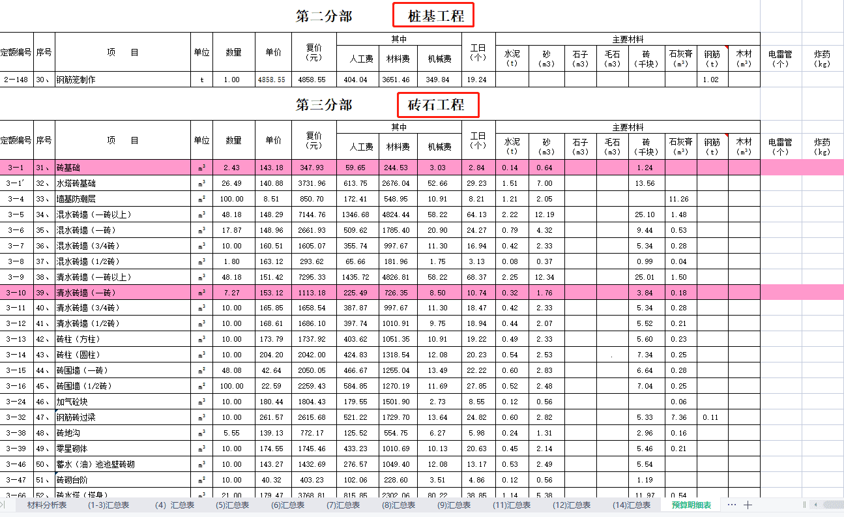Add a new sheet with the plus icon
The height and width of the screenshot is (517, 844).
pyautogui.click(x=748, y=505)
